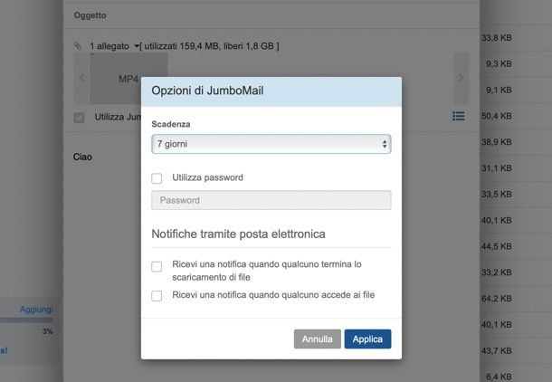
Task: Go to next attachment with right arrow
Action: click(462, 78)
